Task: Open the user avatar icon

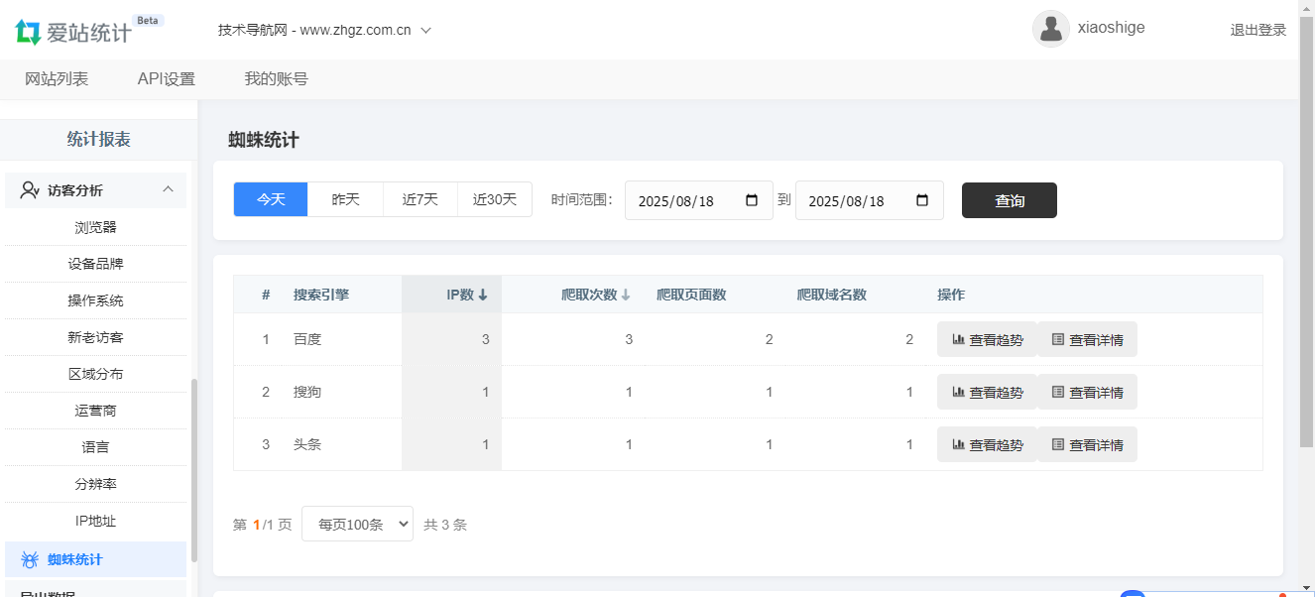Action: (1051, 29)
